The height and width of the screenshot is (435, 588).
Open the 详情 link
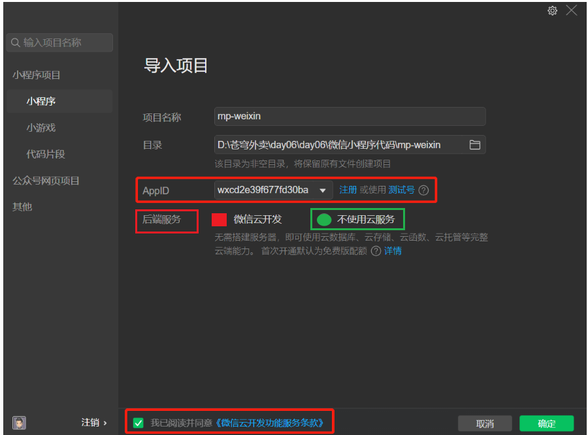point(393,251)
